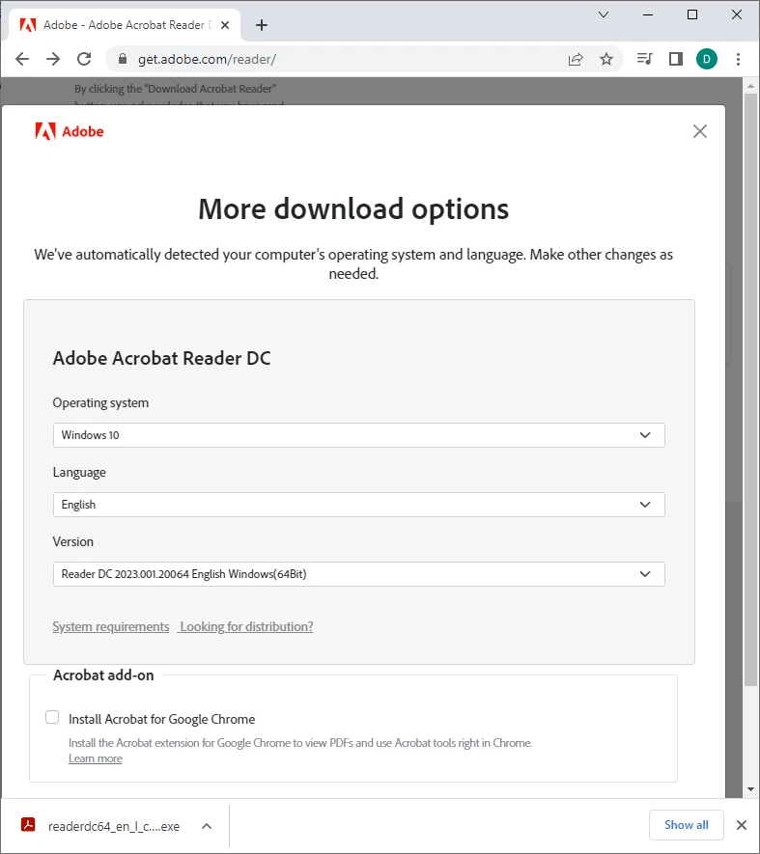
Task: Click the address bar URL get.adobe.com/reader/
Action: click(x=208, y=59)
